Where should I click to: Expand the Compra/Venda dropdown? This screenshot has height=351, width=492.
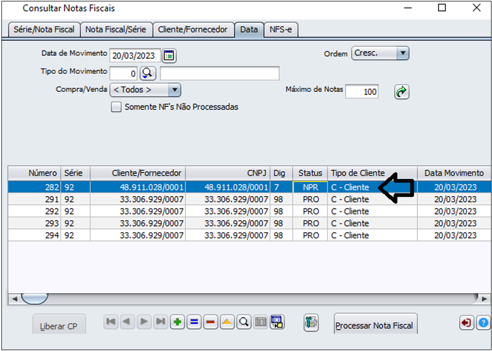point(174,90)
